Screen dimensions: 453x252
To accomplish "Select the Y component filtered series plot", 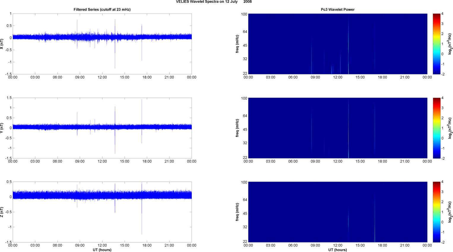I will pyautogui.click(x=102, y=128).
